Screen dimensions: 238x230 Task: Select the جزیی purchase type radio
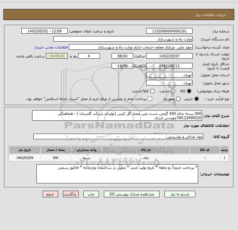tap(196, 99)
